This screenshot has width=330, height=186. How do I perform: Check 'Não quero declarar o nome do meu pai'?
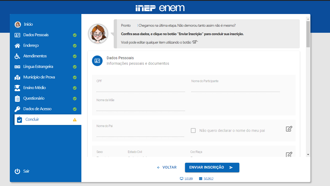click(x=193, y=131)
